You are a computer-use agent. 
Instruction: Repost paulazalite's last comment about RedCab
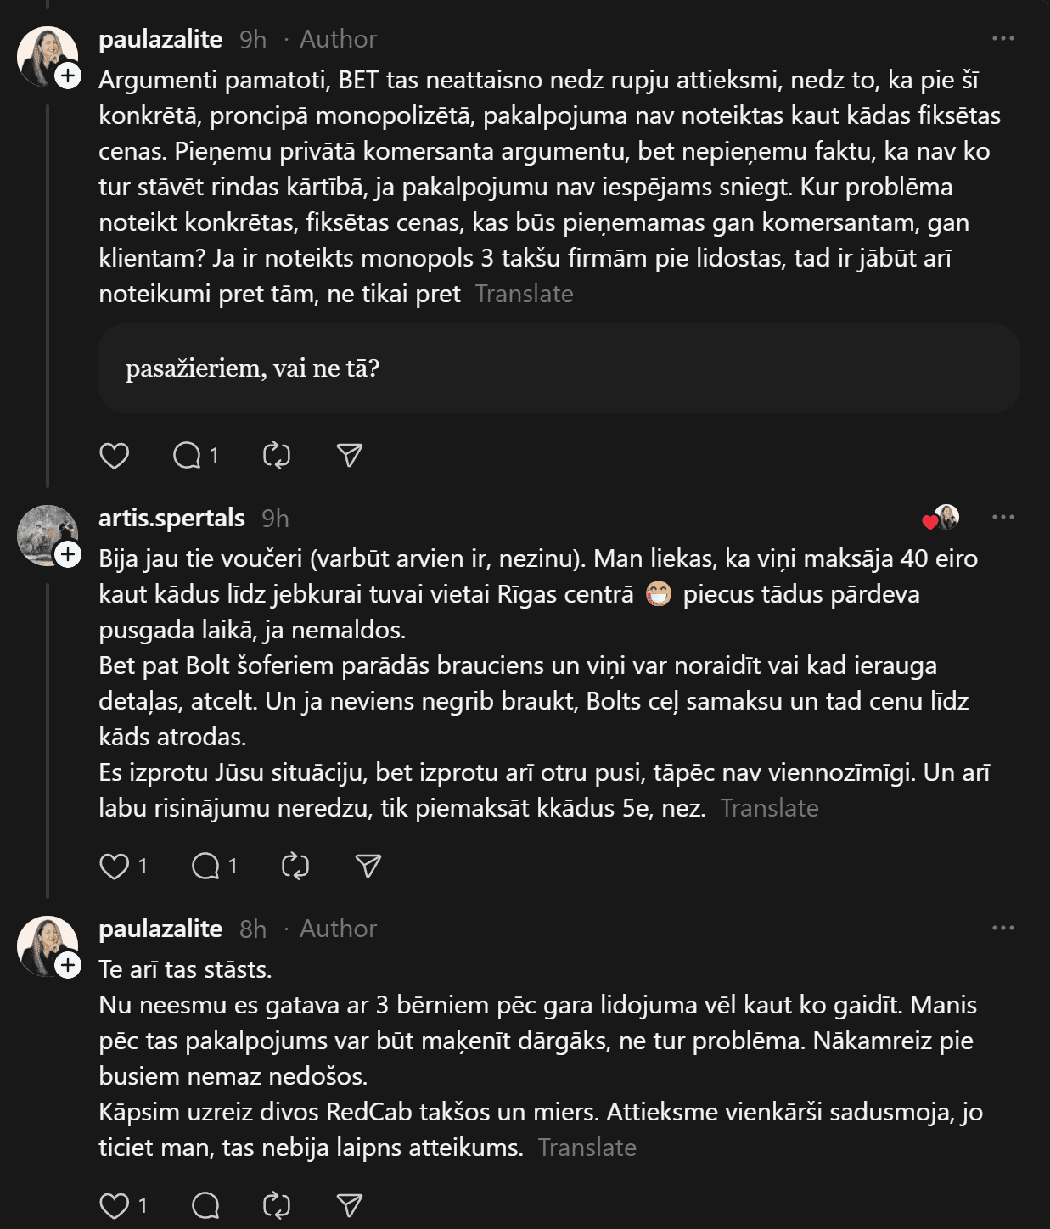tap(277, 1205)
